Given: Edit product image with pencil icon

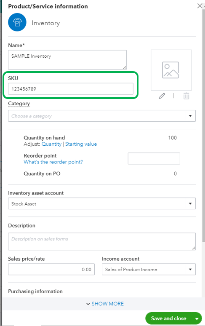Looking at the screenshot, I should (162, 96).
